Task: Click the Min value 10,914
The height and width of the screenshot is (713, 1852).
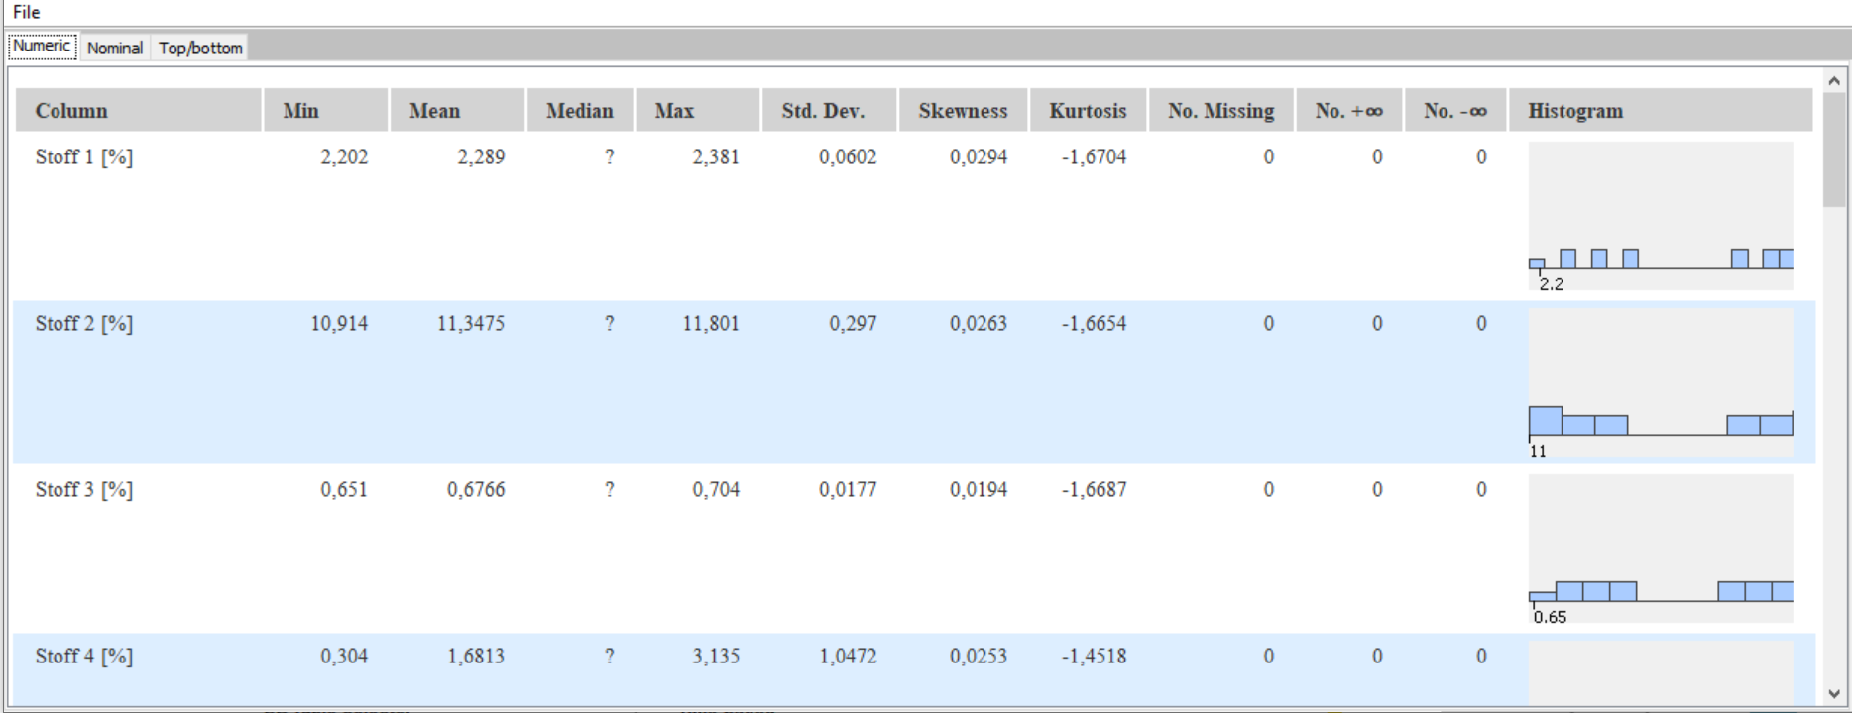Action: click(339, 323)
